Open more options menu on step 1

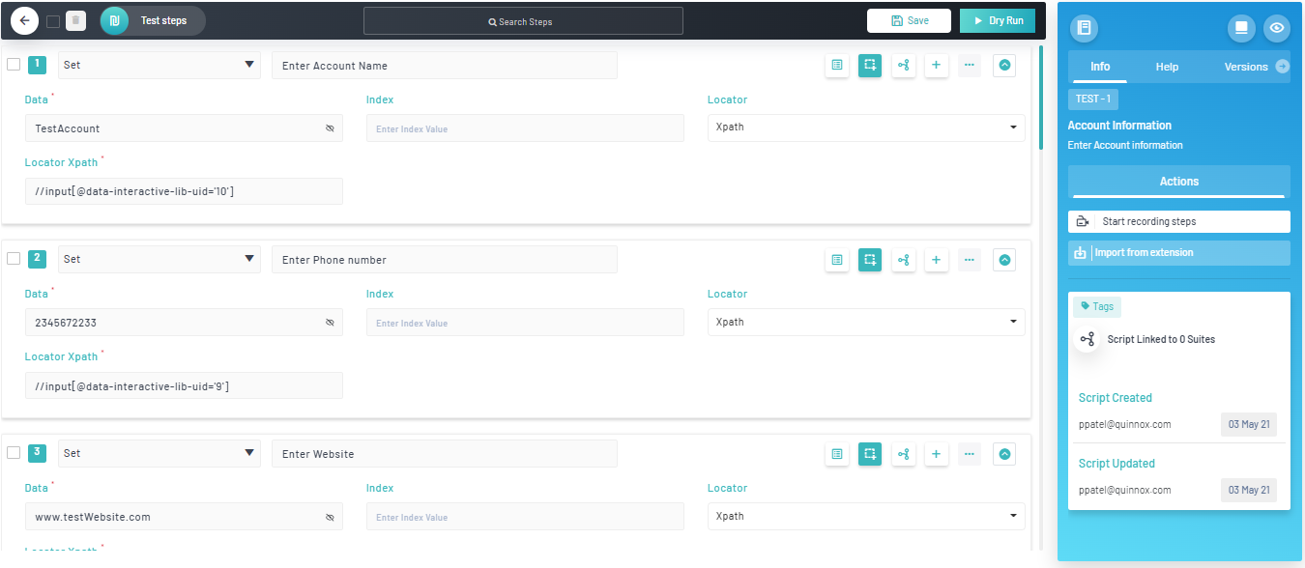[969, 65]
